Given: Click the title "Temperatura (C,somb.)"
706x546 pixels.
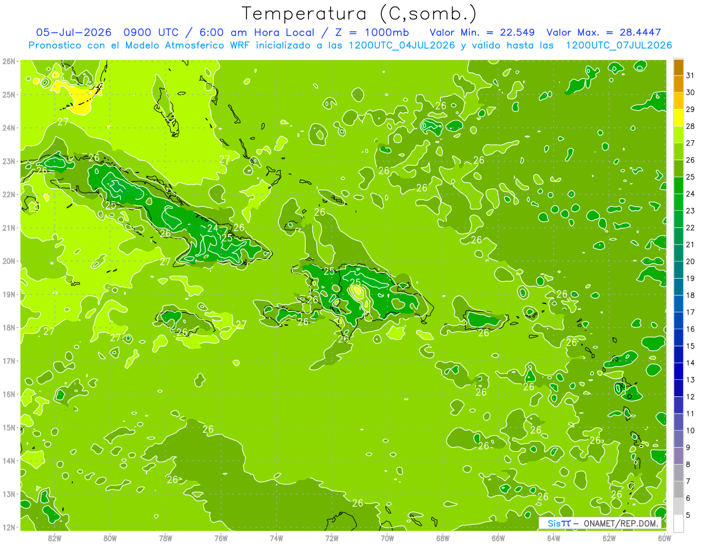Looking at the screenshot, I should pyautogui.click(x=359, y=13).
